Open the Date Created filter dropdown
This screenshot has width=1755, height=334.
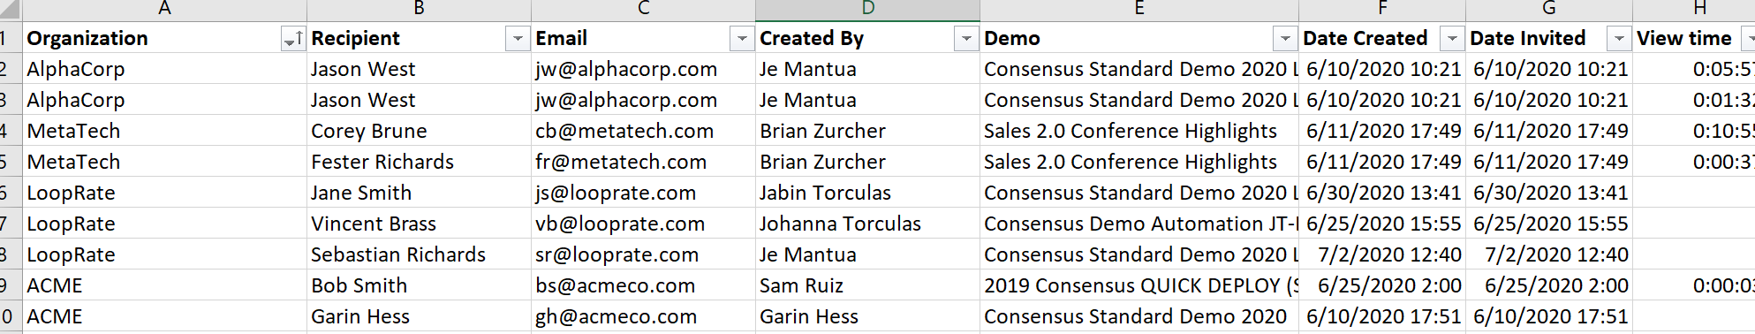(1452, 39)
